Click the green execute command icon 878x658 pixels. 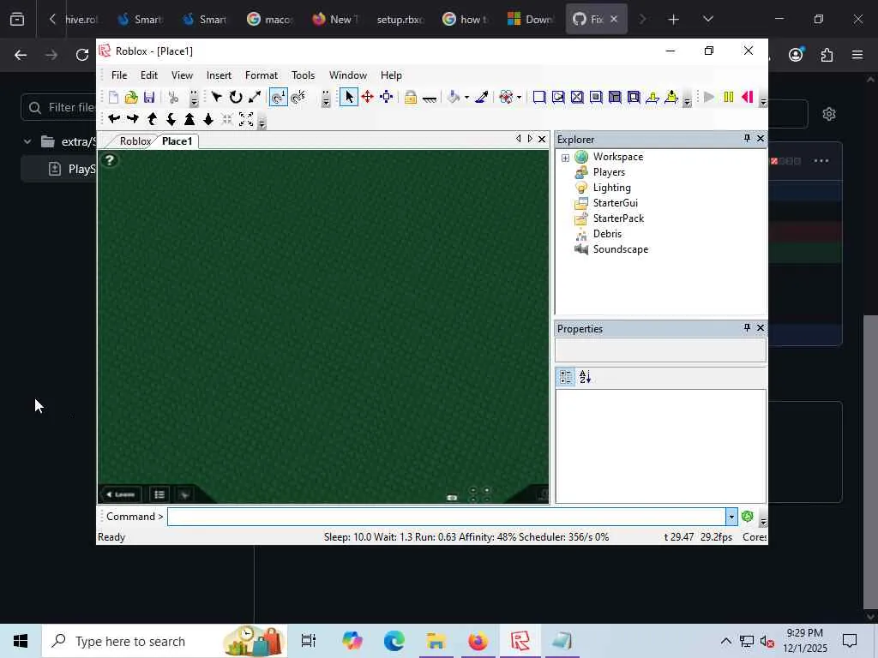pos(747,517)
